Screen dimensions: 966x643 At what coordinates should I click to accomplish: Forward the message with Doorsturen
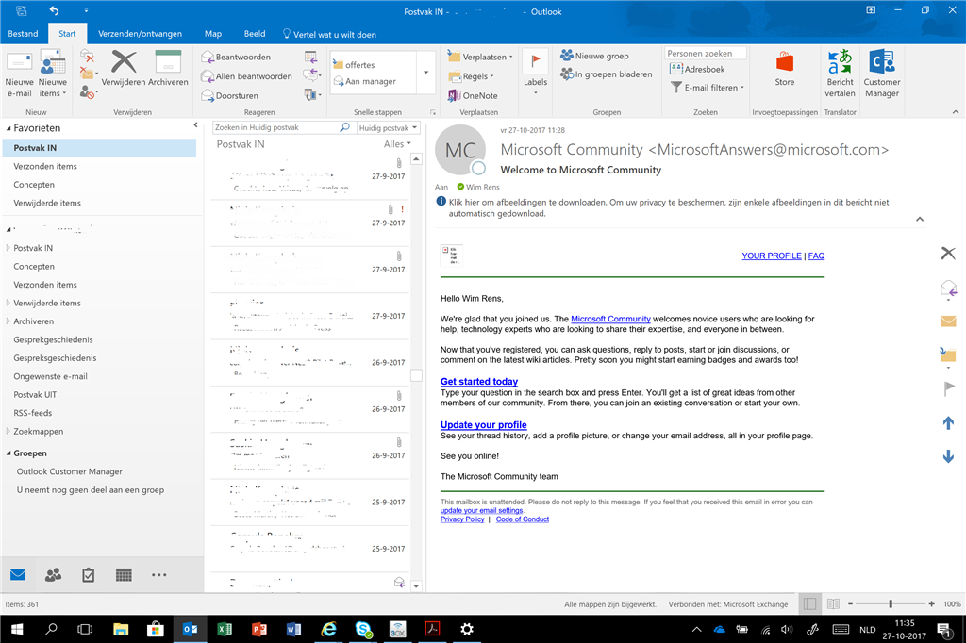pyautogui.click(x=230, y=95)
